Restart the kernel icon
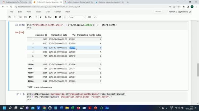This screenshot has width=199, height=111. (60, 17)
